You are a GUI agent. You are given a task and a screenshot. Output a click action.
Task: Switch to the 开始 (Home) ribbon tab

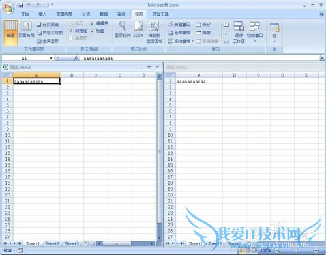[25, 14]
